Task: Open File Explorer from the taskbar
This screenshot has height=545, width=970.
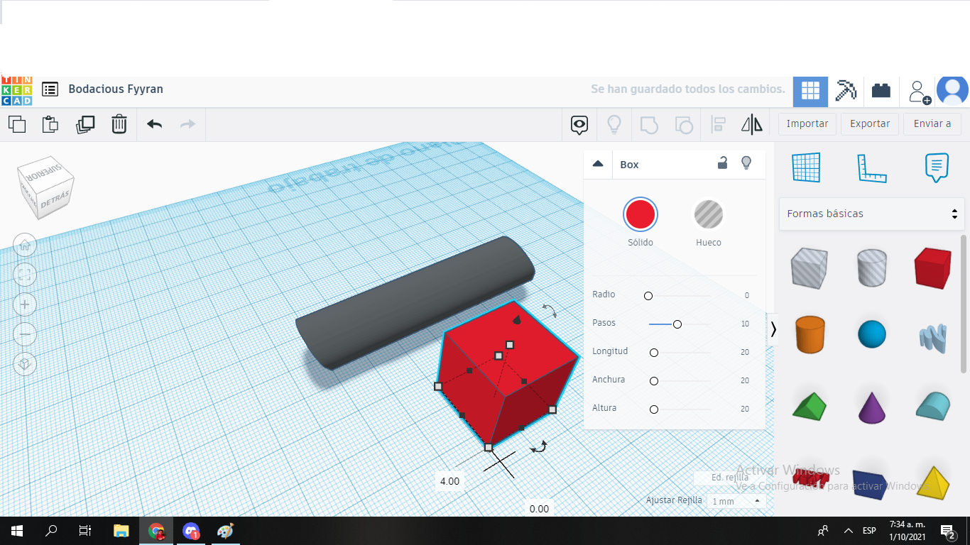Action: [121, 531]
